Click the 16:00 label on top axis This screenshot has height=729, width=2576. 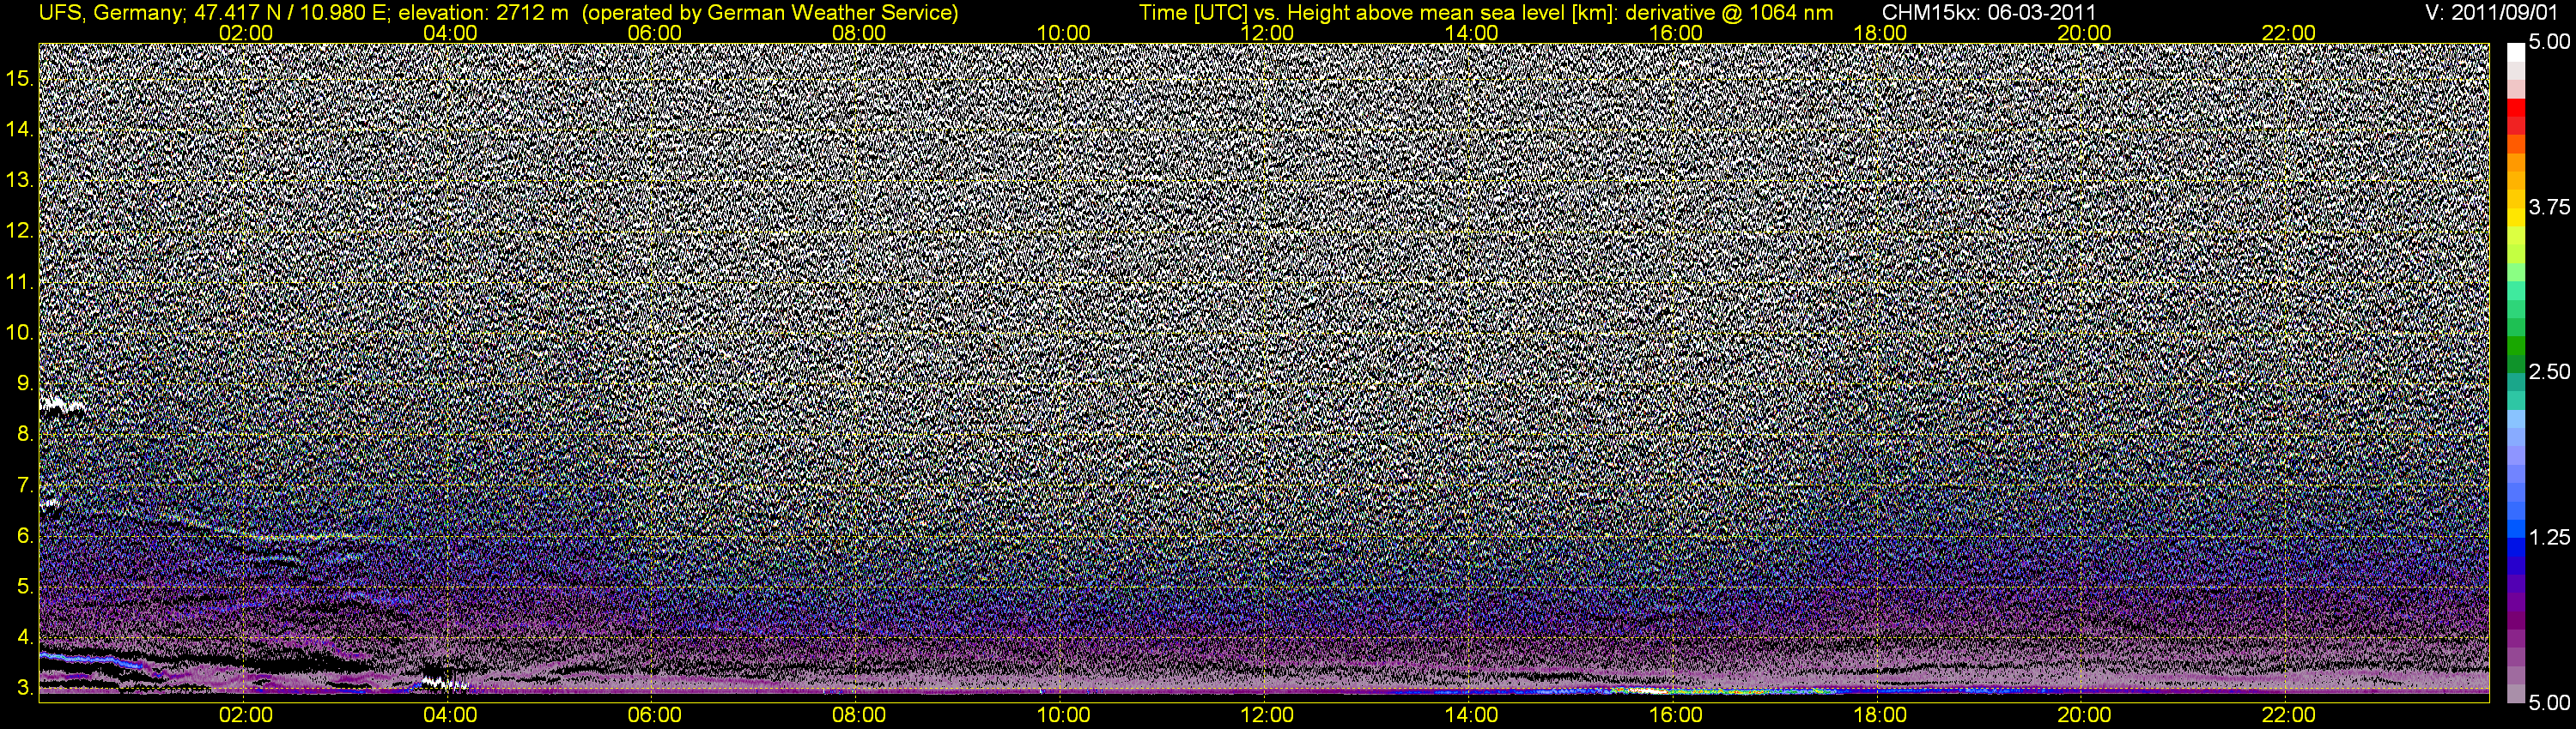pos(1675,33)
